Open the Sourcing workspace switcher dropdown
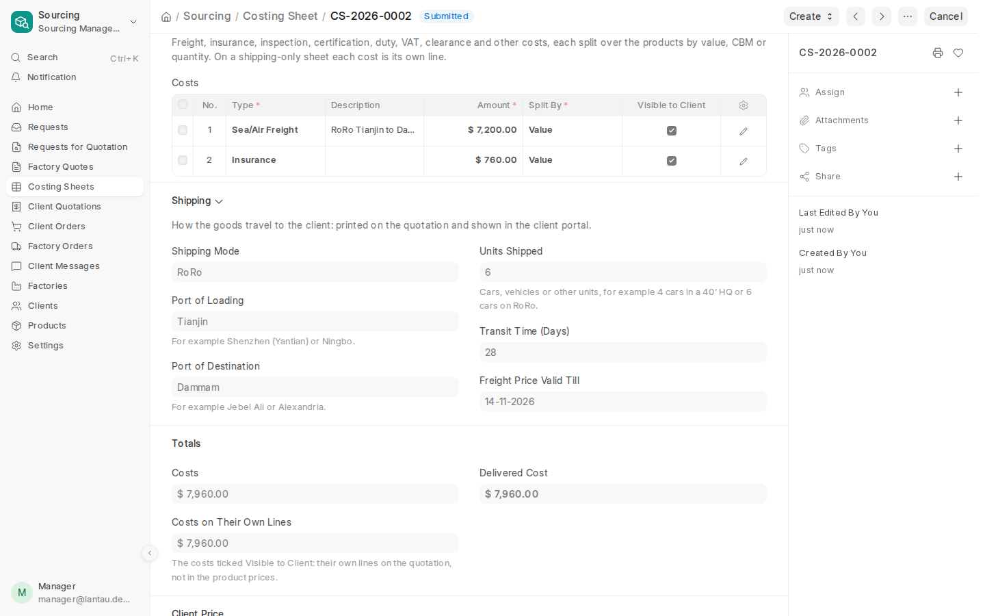The image size is (985, 616). (x=133, y=22)
